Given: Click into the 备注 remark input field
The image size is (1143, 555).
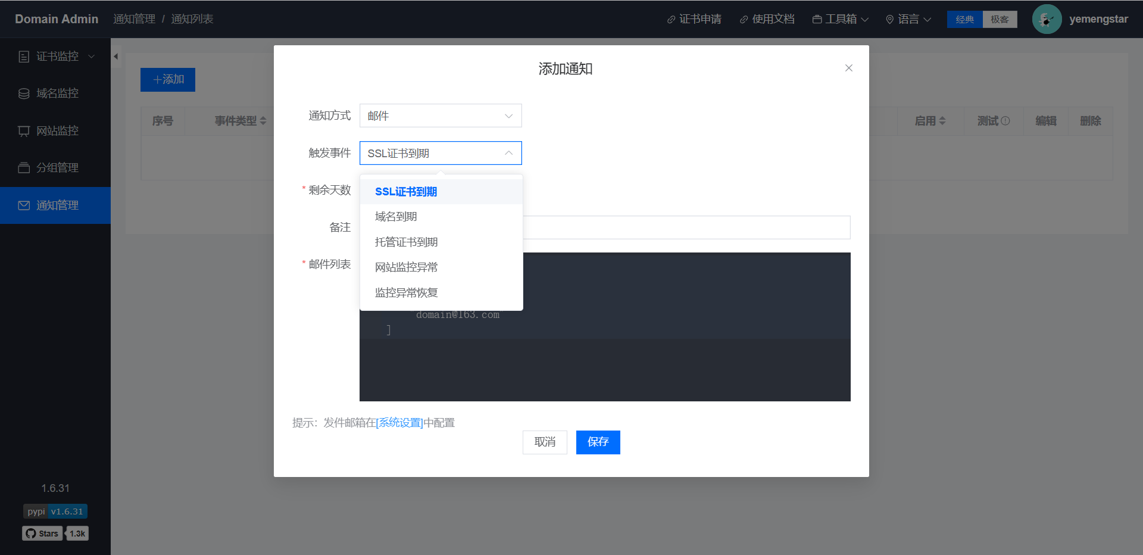Looking at the screenshot, I should (x=685, y=227).
